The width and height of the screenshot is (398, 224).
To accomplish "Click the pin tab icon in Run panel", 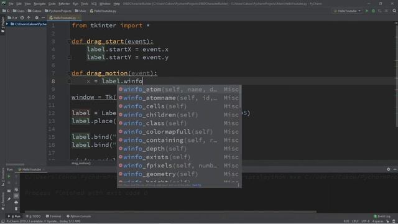I will (x=9, y=199).
